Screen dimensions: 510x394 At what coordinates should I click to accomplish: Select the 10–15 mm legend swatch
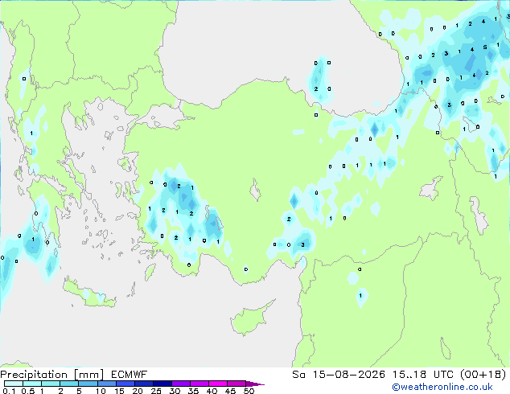tap(107, 384)
